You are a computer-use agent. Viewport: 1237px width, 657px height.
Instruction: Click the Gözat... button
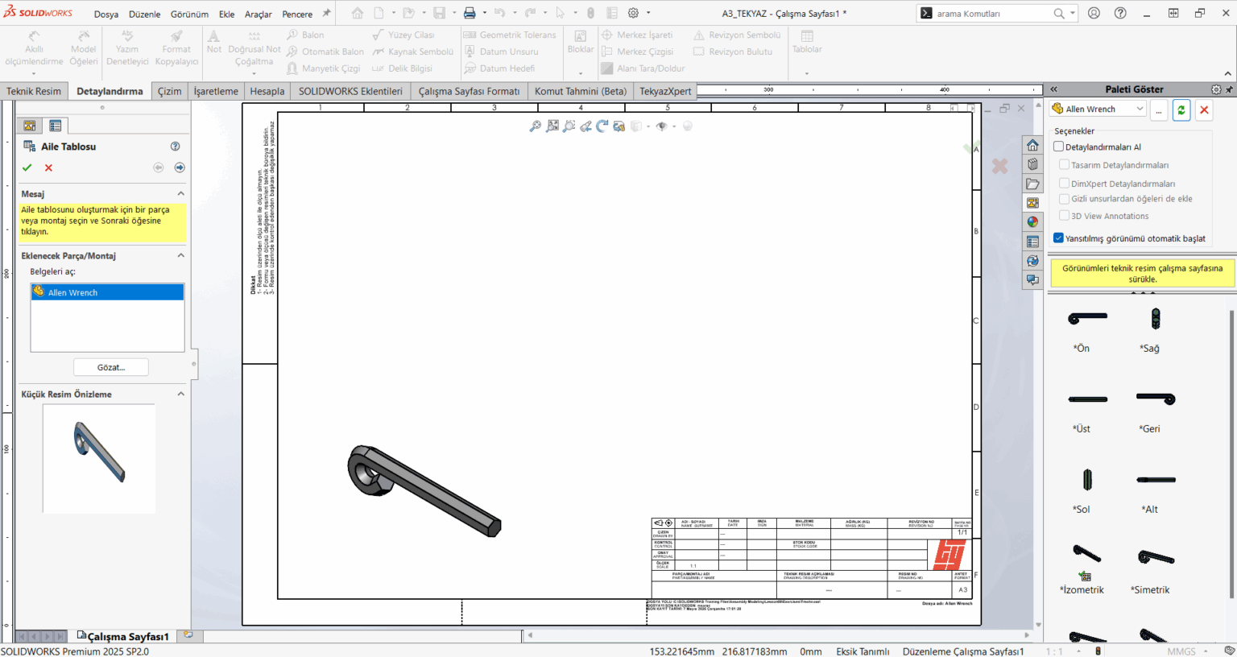tap(111, 367)
